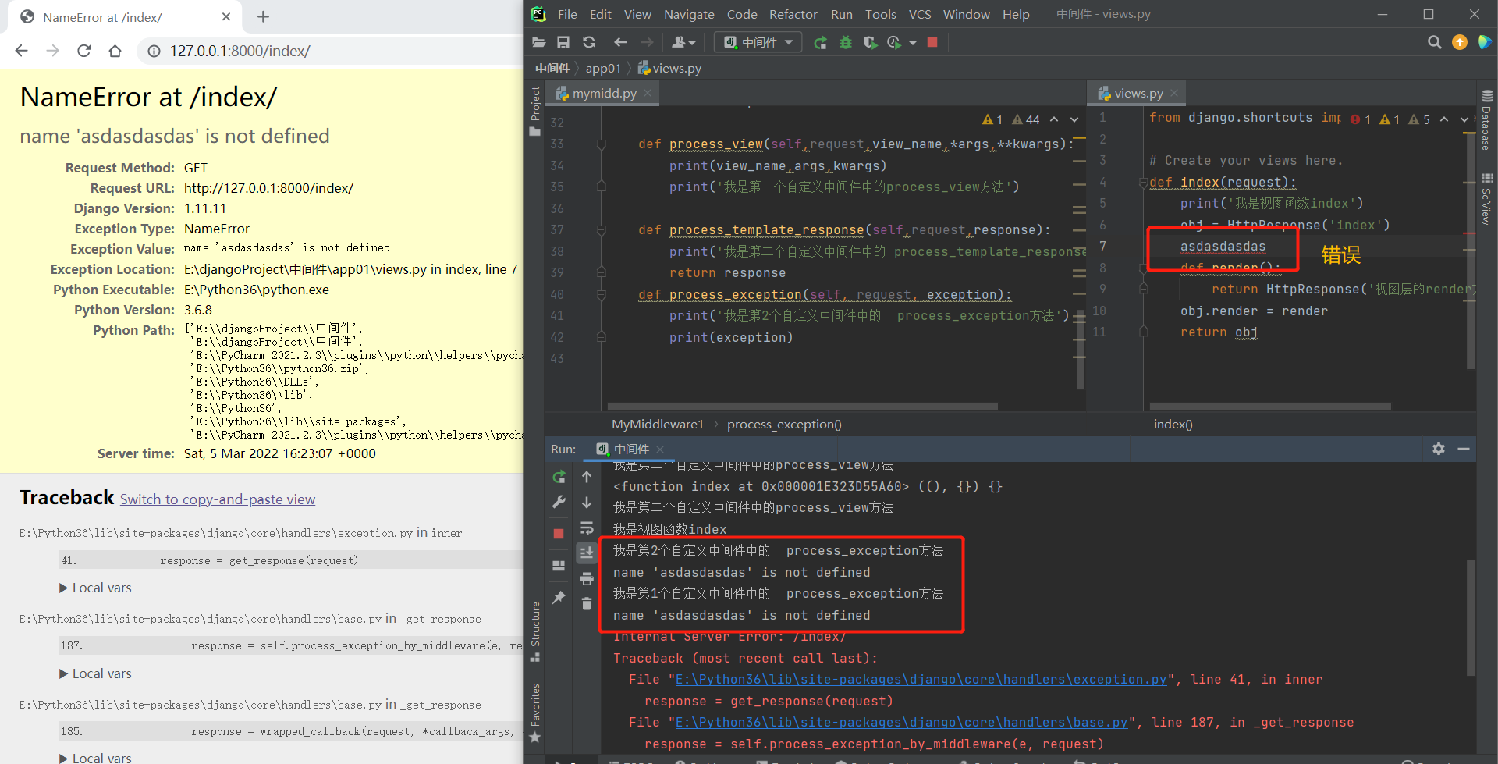Screen dimensions: 1498x764
Task: Toggle scroll to end in console
Action: 587,553
